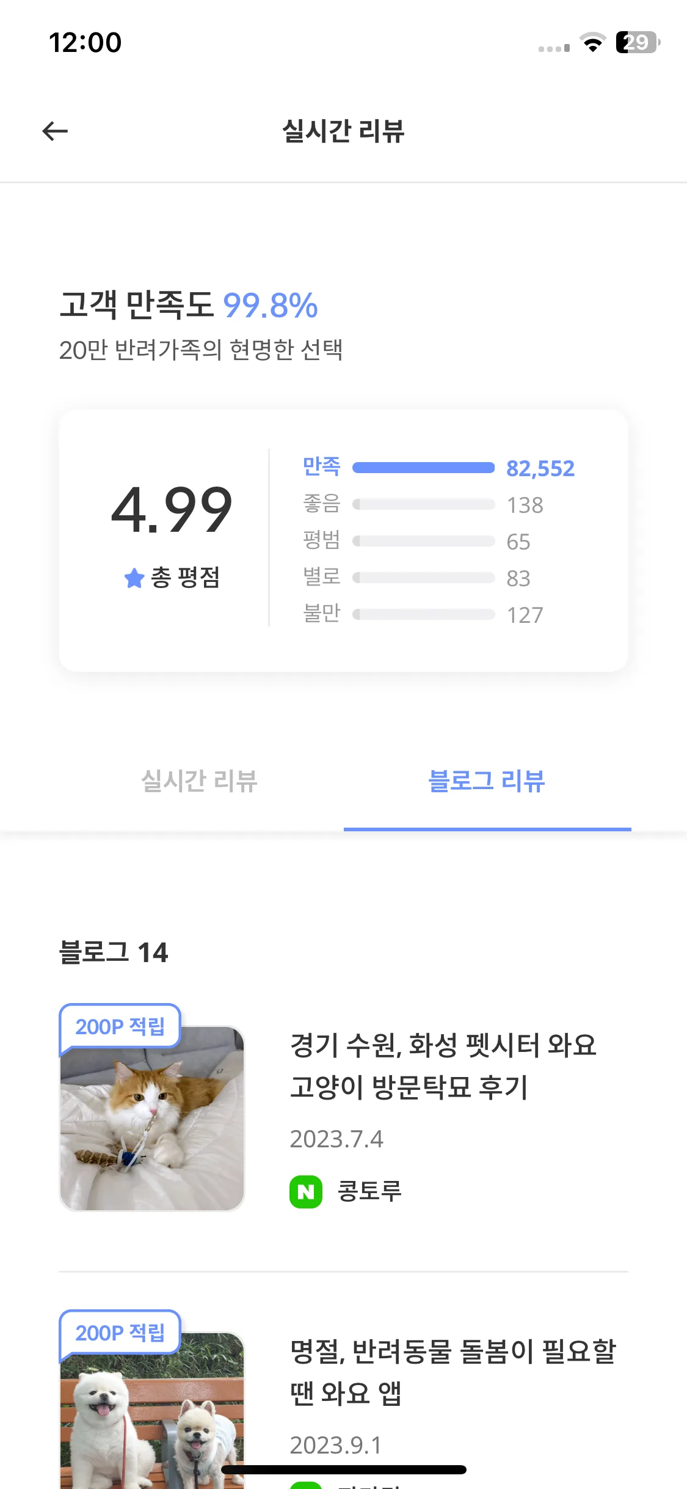Screen dimensions: 687x1489
Task: Select the 블로그 리뷰 tab
Action: point(487,781)
